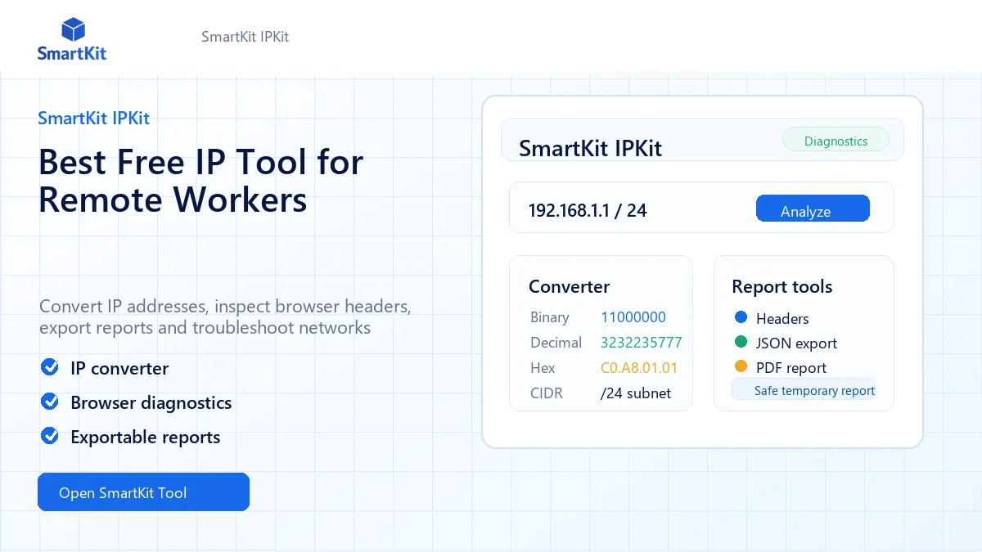Click the Analyze button

point(813,209)
